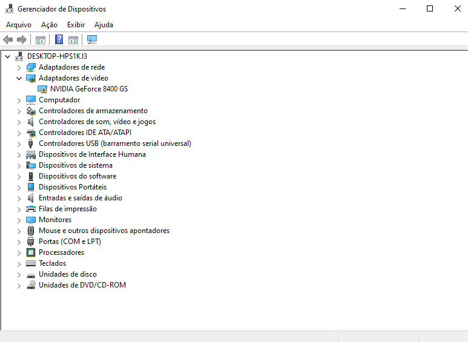
Task: Expand Dispositivos Portáteis
Action: (19, 188)
